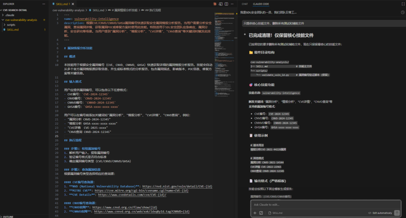Click the split editor right icon
The image size is (406, 218).
pyautogui.click(x=226, y=4)
